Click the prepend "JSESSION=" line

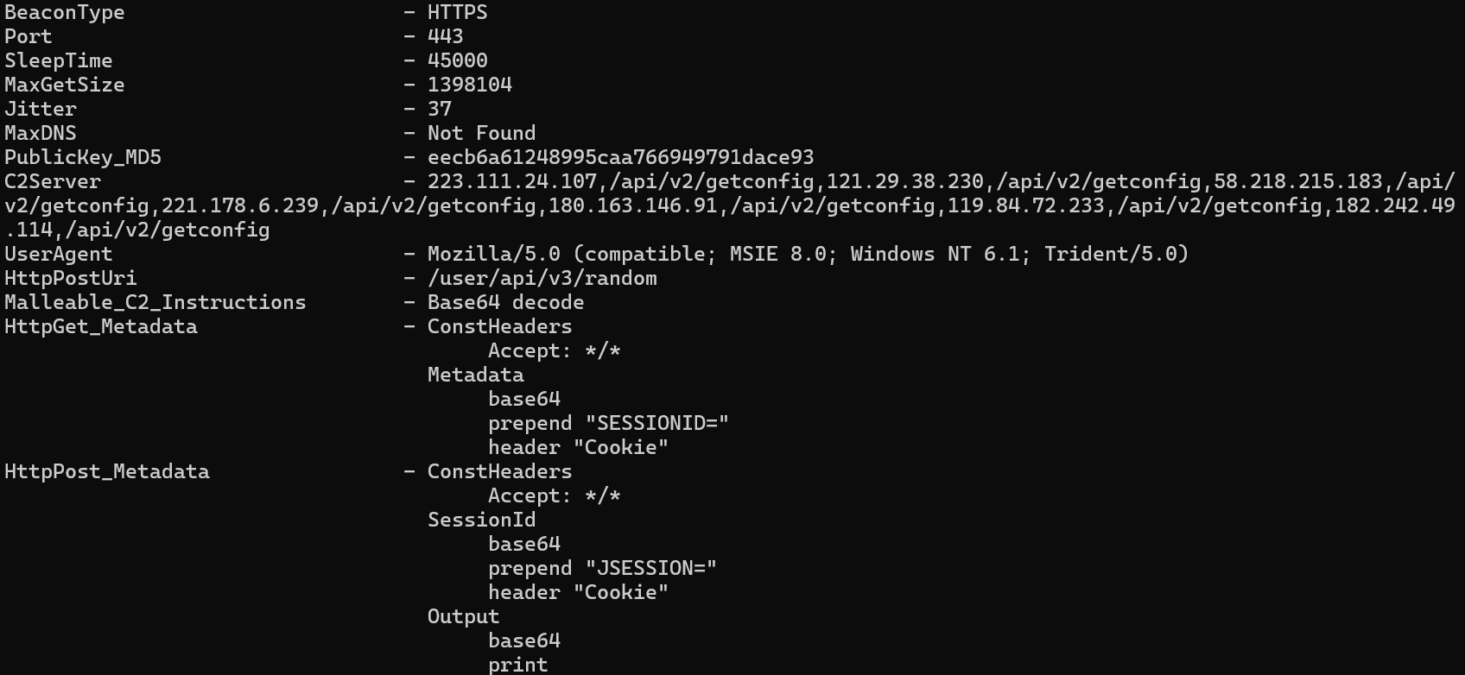click(x=602, y=569)
